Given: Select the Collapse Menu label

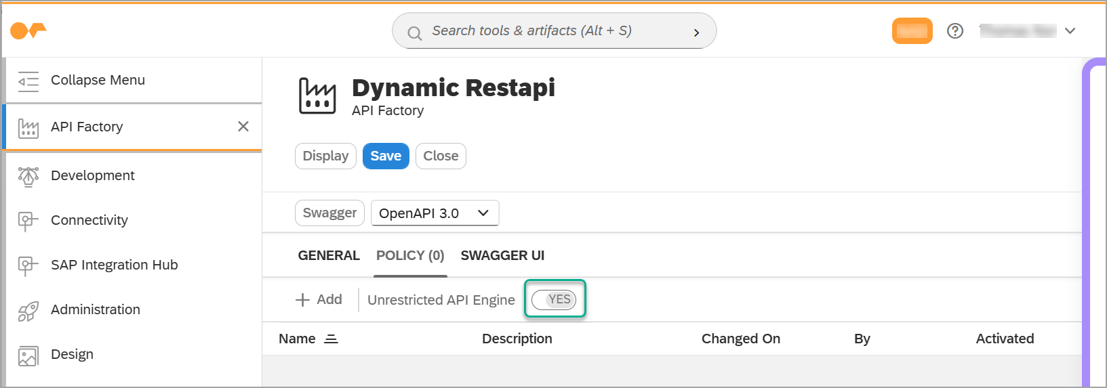Looking at the screenshot, I should 98,80.
